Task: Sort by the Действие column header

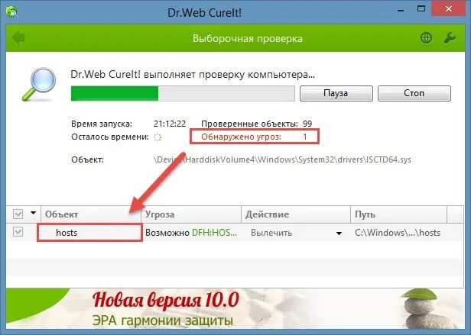Action: coord(296,214)
